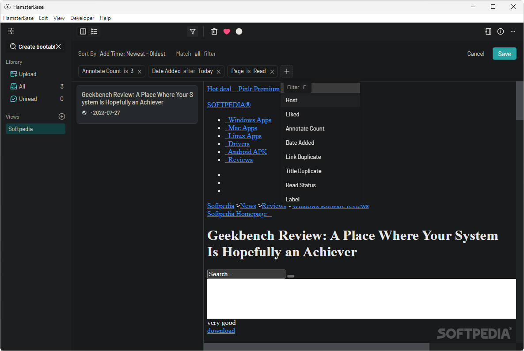Open the Developer menu
Viewport: 524px width, 351px height.
(82, 18)
